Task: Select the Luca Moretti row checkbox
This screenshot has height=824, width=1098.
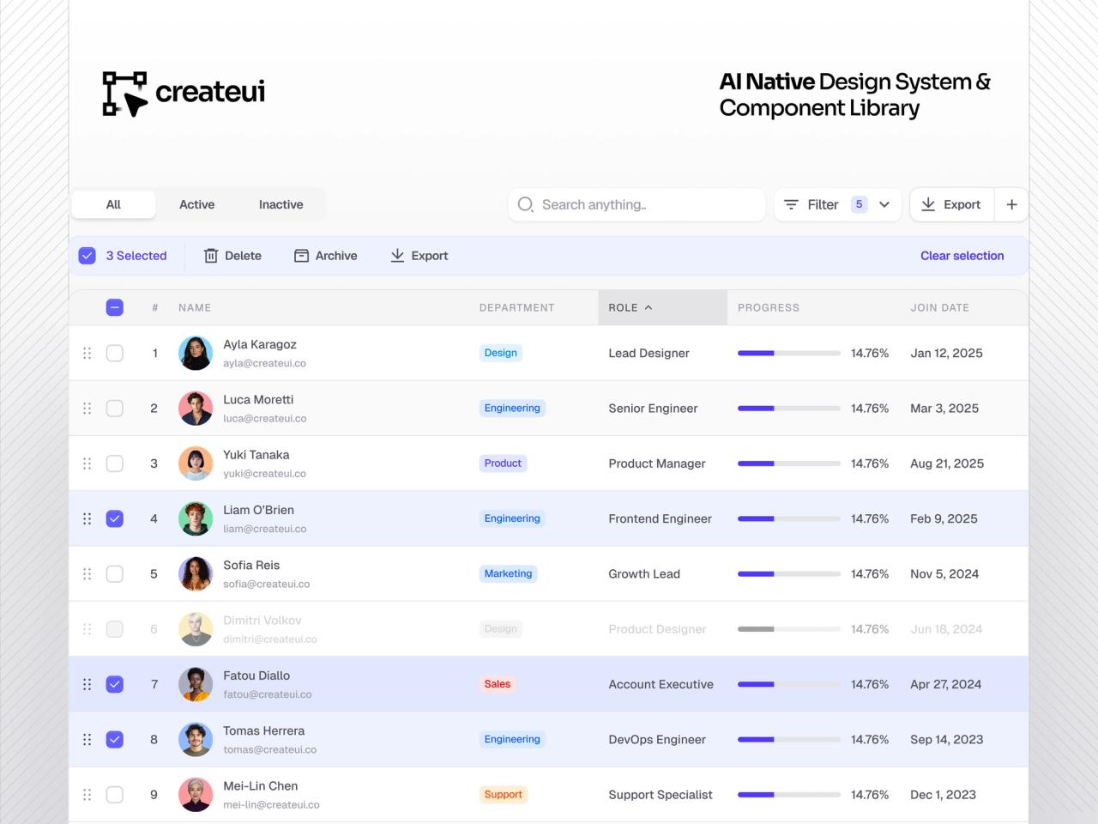Action: (115, 409)
